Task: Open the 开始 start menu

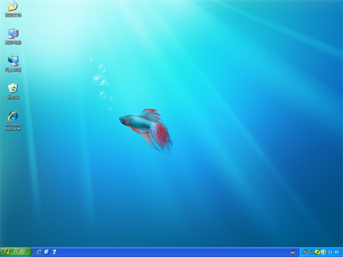Action: [16, 252]
